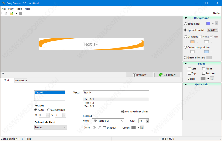Viewport: 222px width, 141px height.
Task: Toggle the alternate three times checkbox
Action: pos(122,111)
